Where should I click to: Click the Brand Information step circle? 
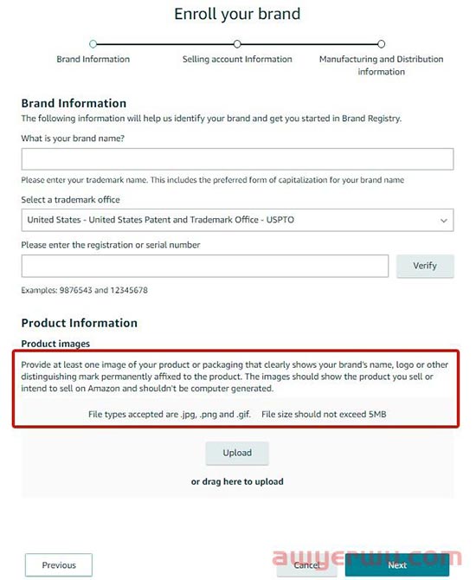click(93, 44)
